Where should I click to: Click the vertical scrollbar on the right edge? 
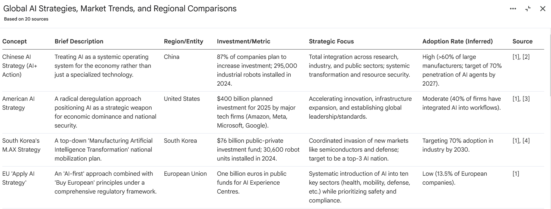550,65
